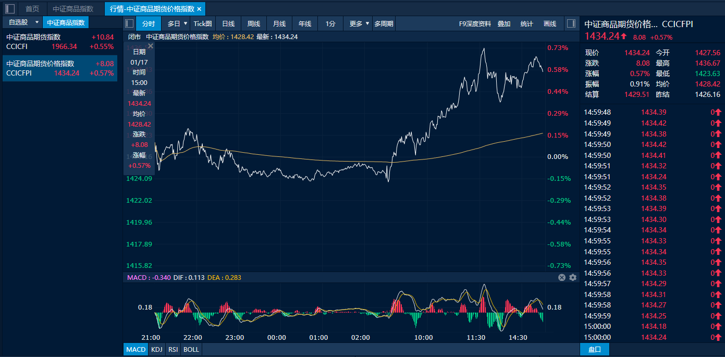Select the CCICFI 中证商品期货指数 row
This screenshot has width=725, height=357.
tap(59, 42)
